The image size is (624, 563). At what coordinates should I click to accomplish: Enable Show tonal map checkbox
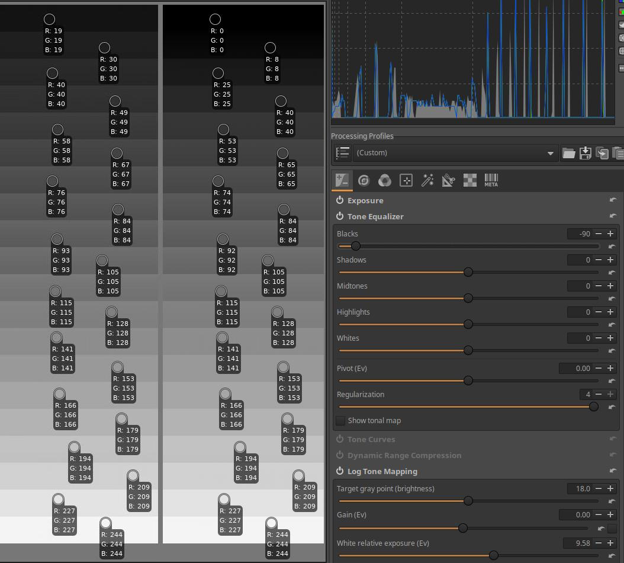(x=341, y=421)
